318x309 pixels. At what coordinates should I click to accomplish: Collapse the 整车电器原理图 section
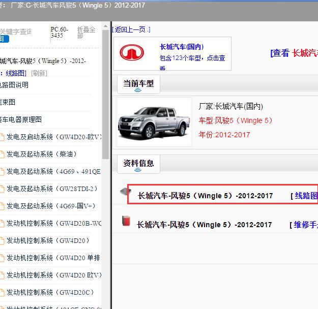pyautogui.click(x=21, y=119)
